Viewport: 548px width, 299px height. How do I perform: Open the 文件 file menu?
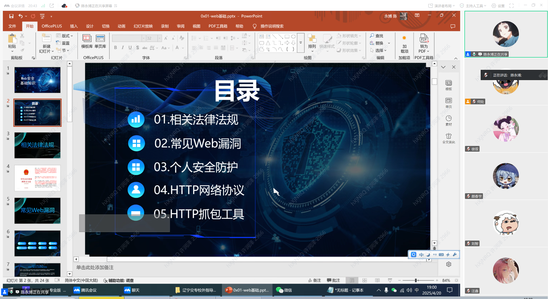tap(12, 26)
